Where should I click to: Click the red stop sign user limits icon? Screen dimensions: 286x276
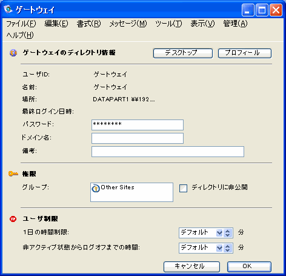(13, 219)
